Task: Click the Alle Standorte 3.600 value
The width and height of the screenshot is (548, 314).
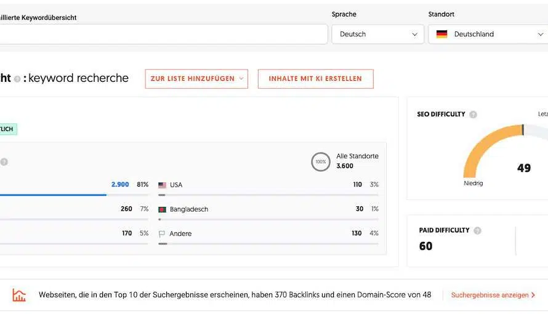Action: point(345,166)
